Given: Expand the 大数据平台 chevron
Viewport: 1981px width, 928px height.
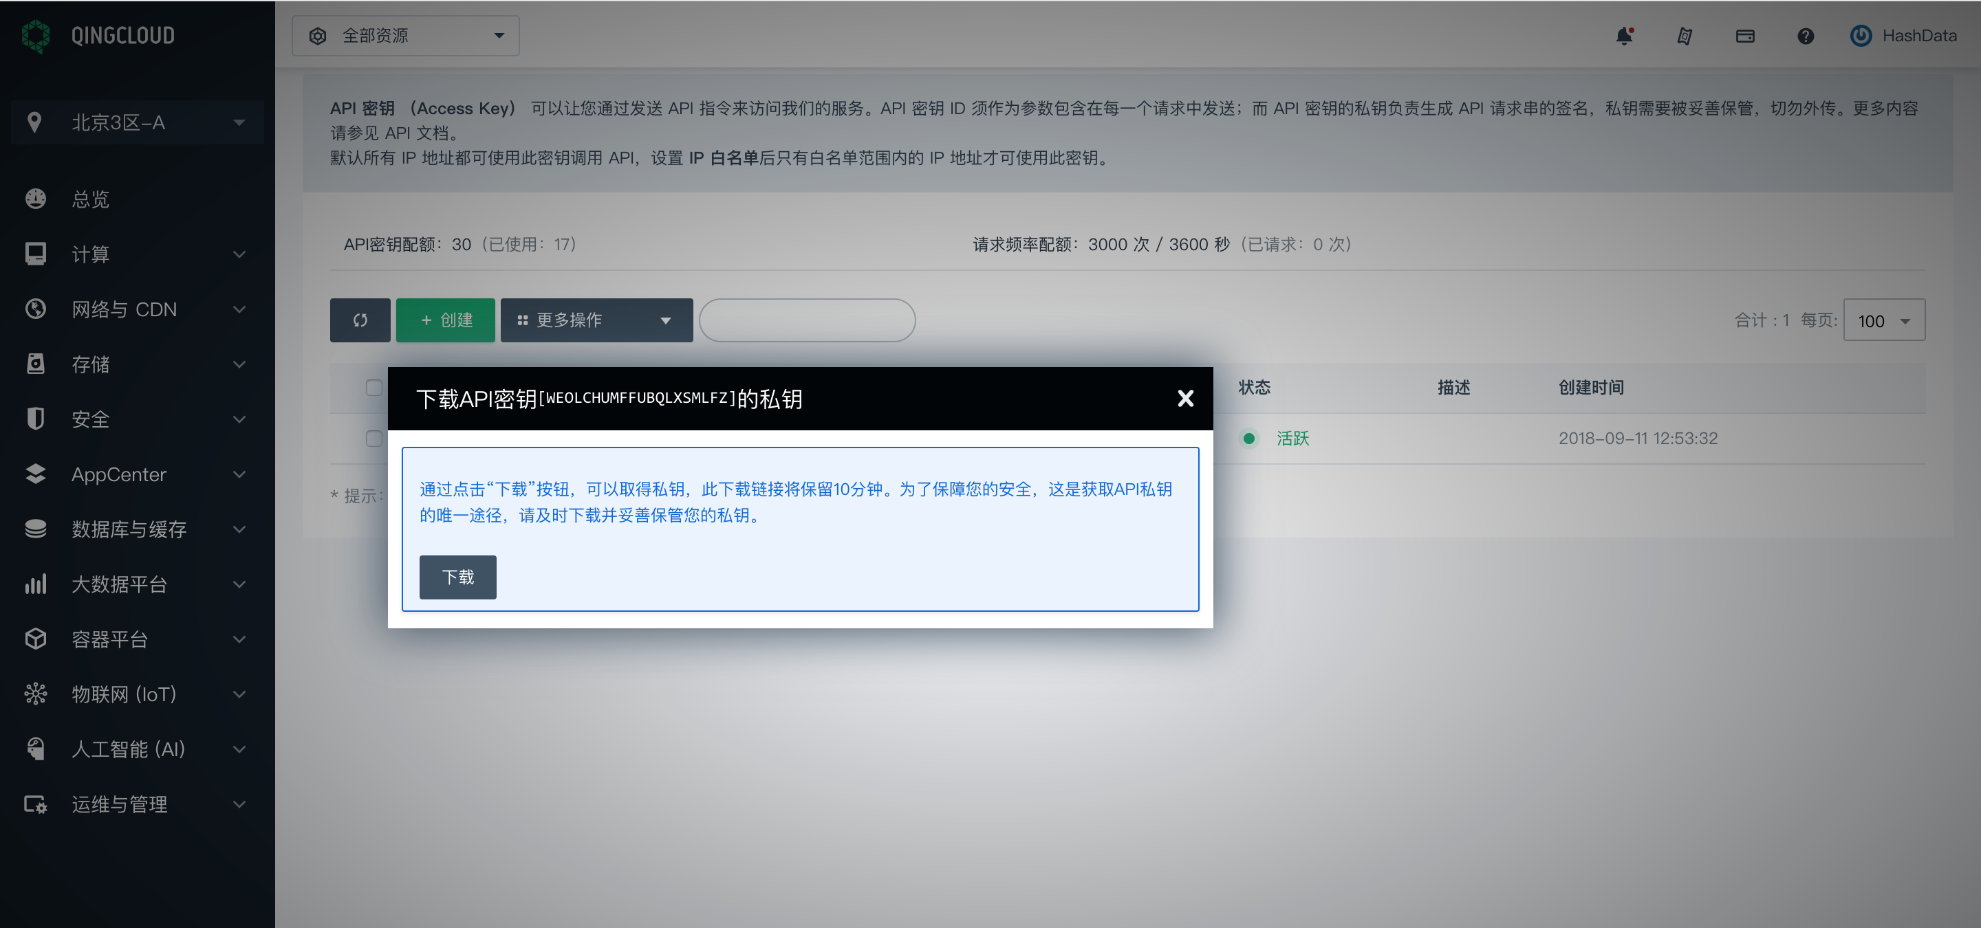Looking at the screenshot, I should click(x=239, y=584).
